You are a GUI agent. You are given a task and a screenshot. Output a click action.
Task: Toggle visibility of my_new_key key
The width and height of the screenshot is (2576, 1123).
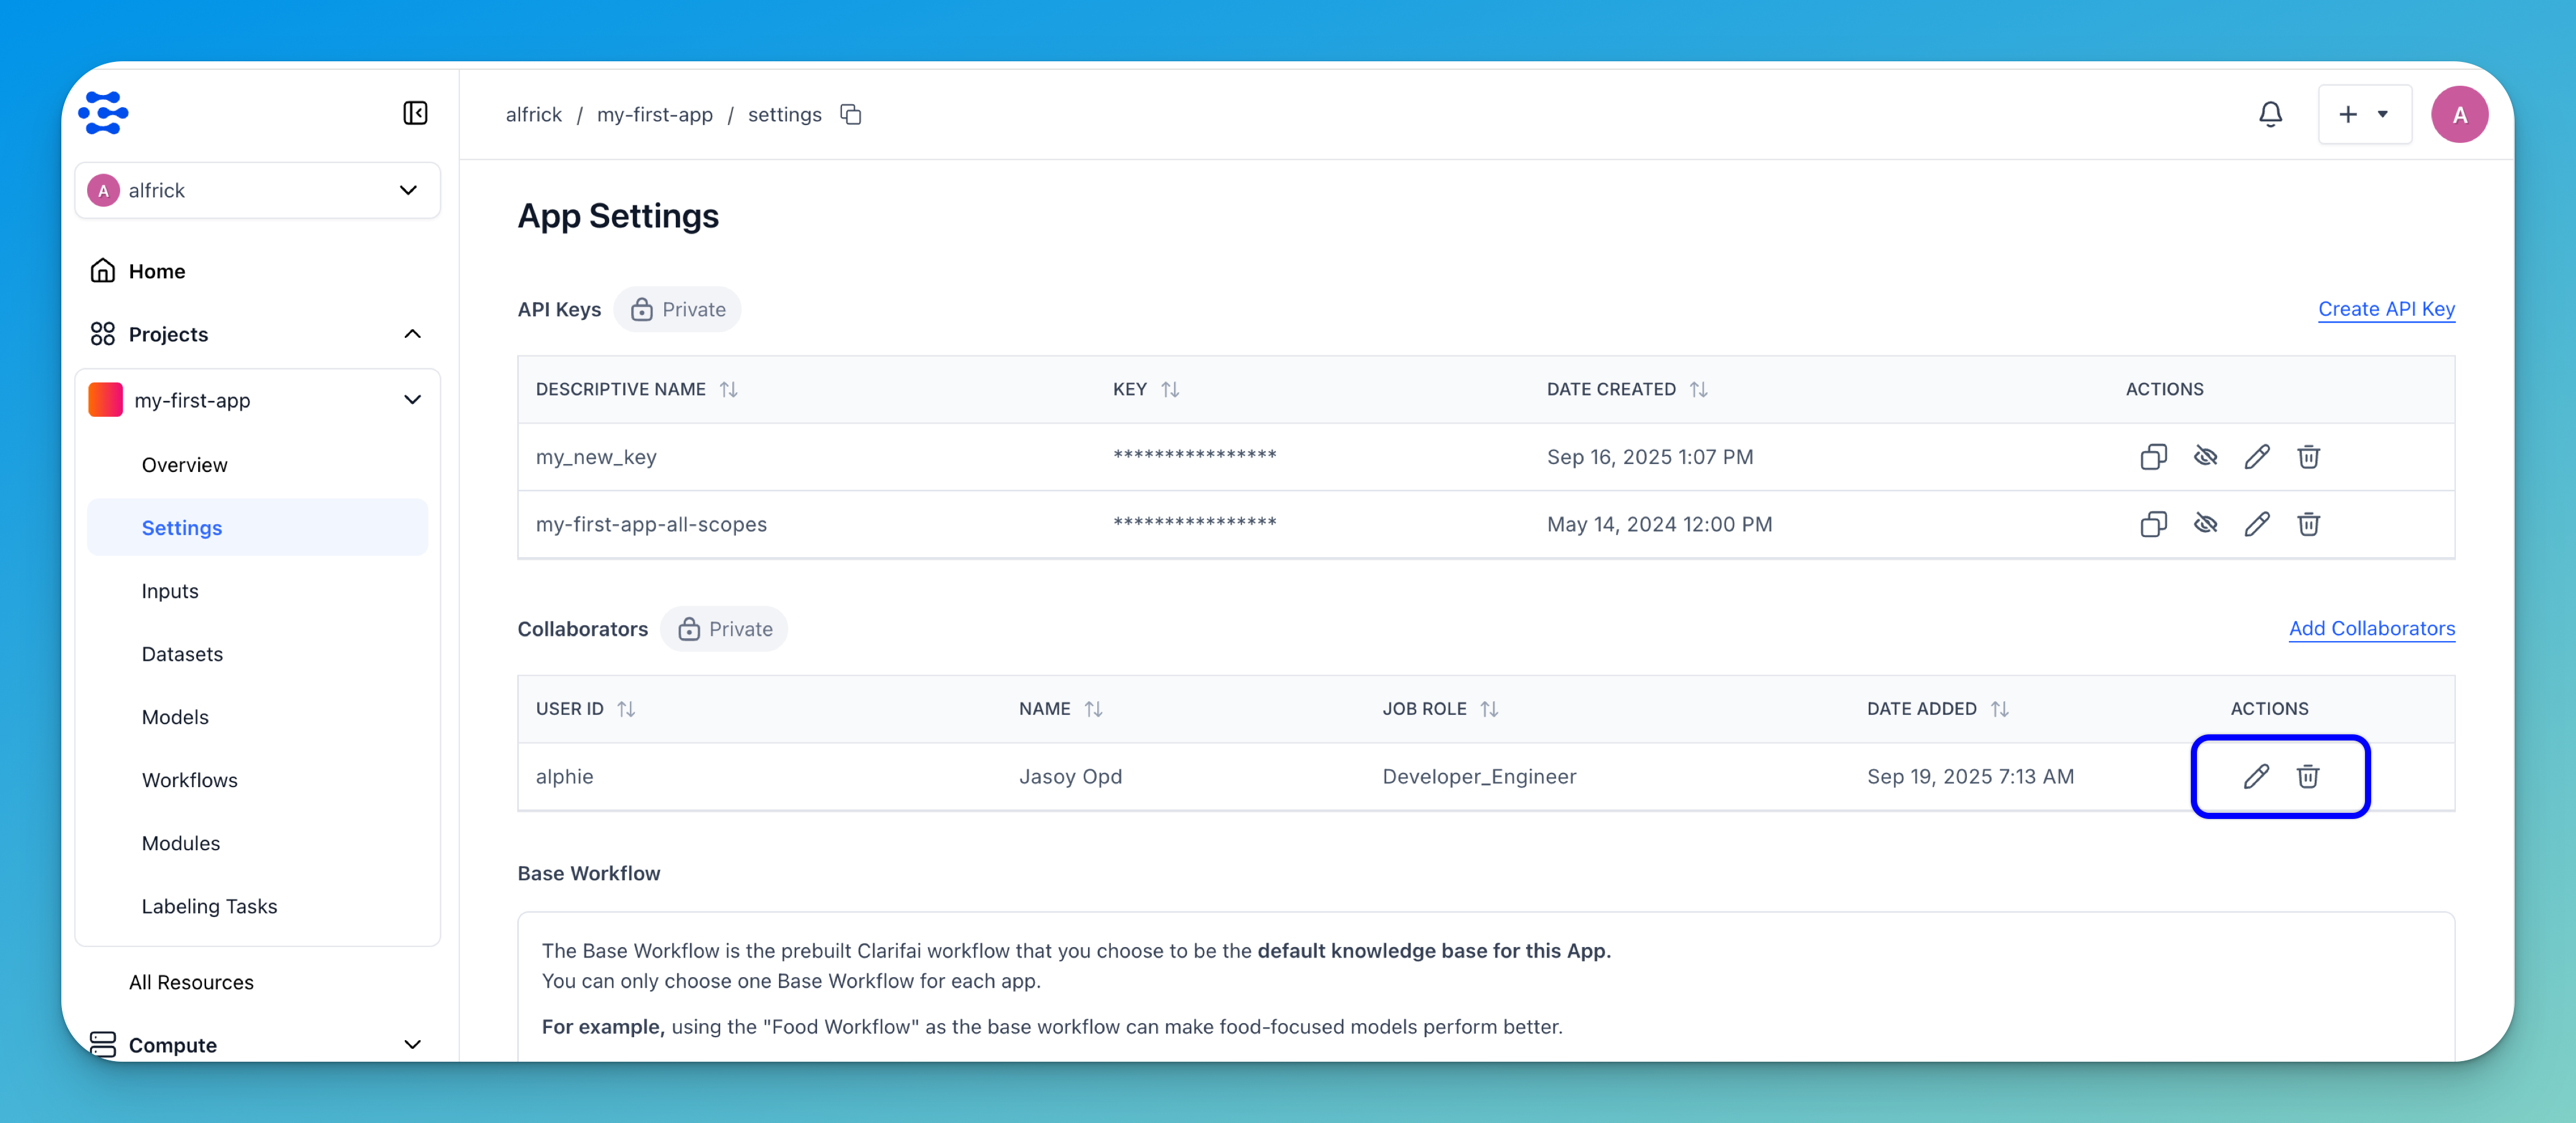tap(2205, 457)
